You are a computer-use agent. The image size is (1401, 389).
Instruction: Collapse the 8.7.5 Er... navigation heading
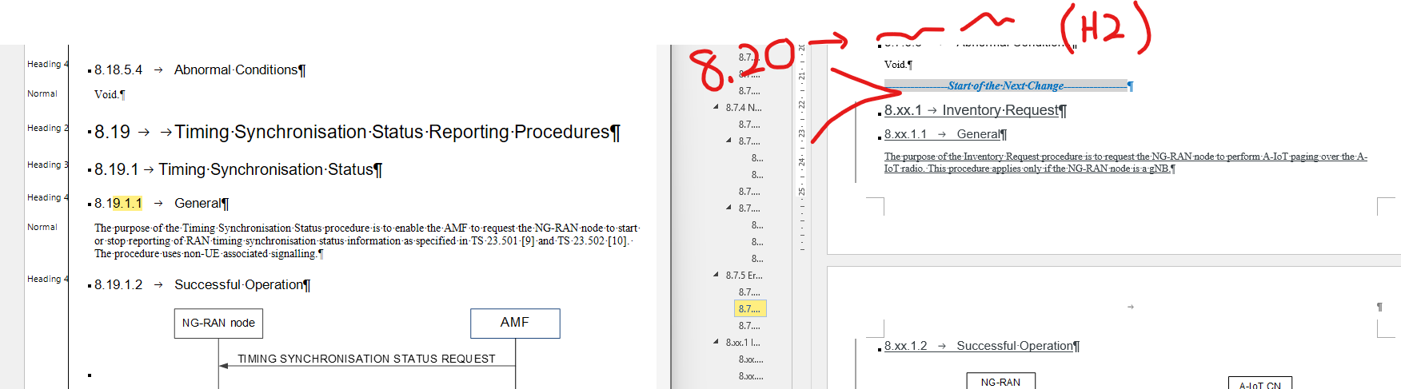coord(716,275)
